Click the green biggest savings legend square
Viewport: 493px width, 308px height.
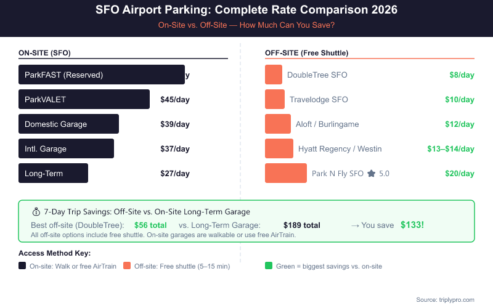269,266
